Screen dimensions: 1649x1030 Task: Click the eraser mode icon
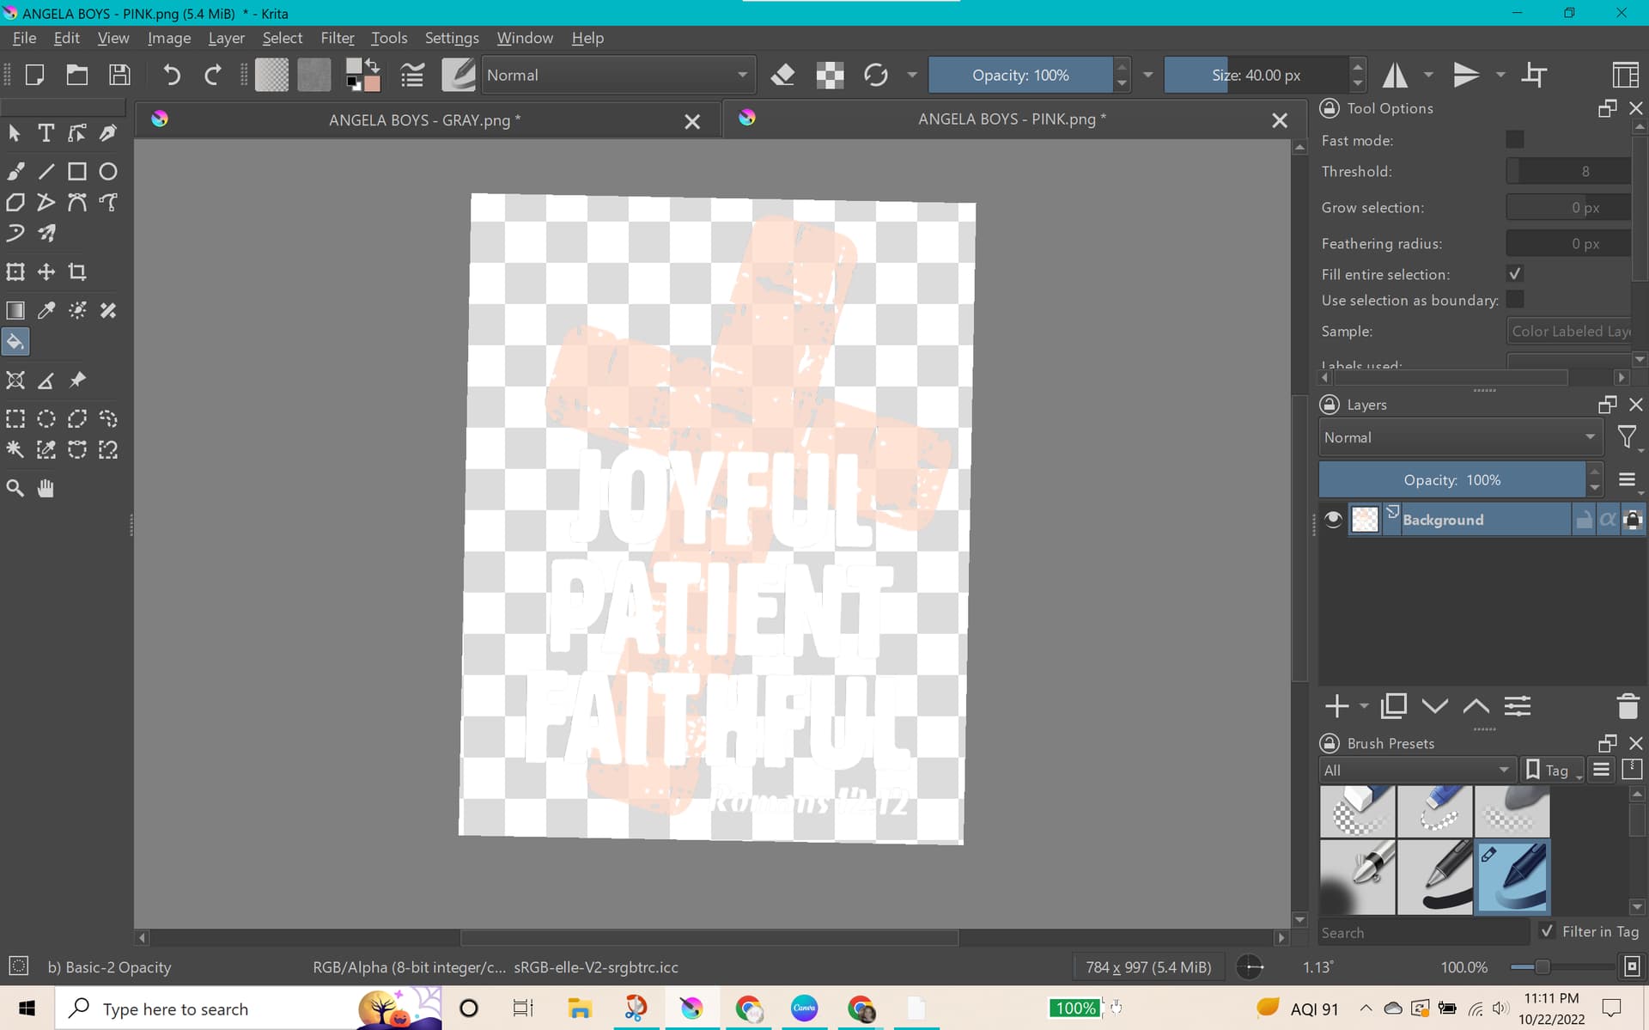[x=782, y=76]
